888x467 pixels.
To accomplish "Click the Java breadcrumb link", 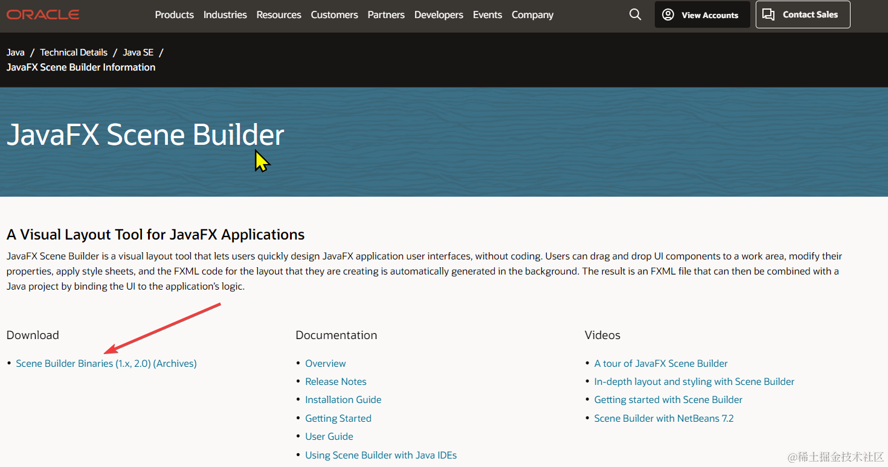I will (x=15, y=52).
